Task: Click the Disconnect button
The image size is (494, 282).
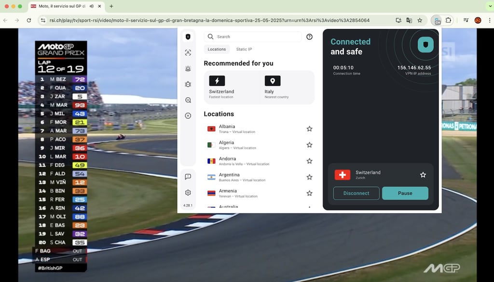Action: point(357,193)
